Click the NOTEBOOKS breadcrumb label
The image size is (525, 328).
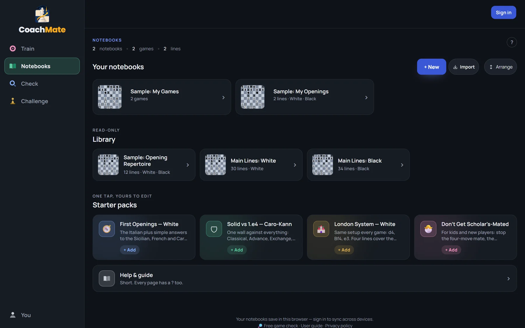tap(107, 40)
